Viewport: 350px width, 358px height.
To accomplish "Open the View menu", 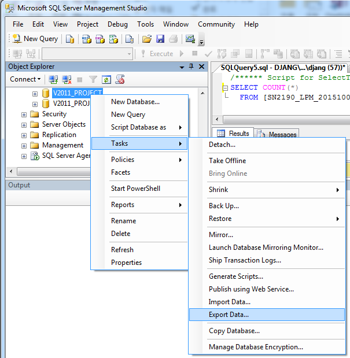I will coord(60,24).
